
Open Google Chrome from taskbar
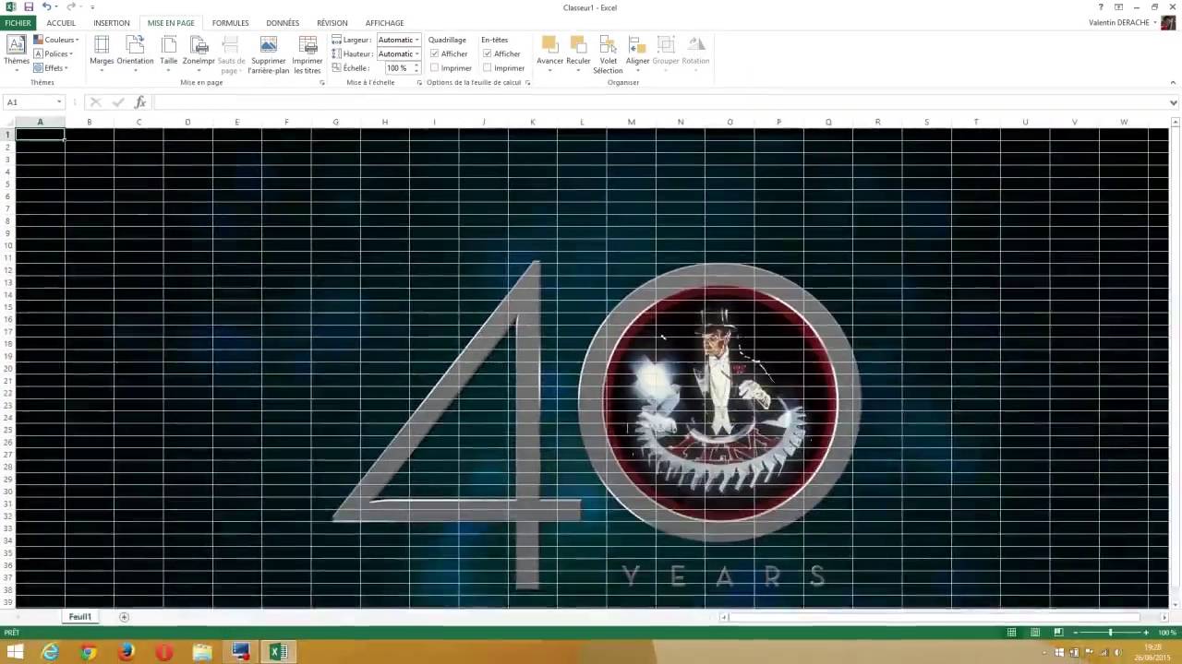point(88,652)
